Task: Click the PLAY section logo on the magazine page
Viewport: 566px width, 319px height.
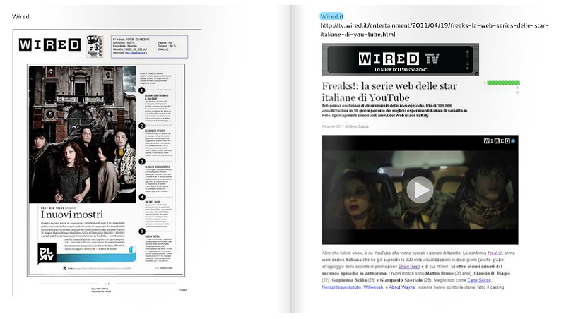Action: coord(47,253)
